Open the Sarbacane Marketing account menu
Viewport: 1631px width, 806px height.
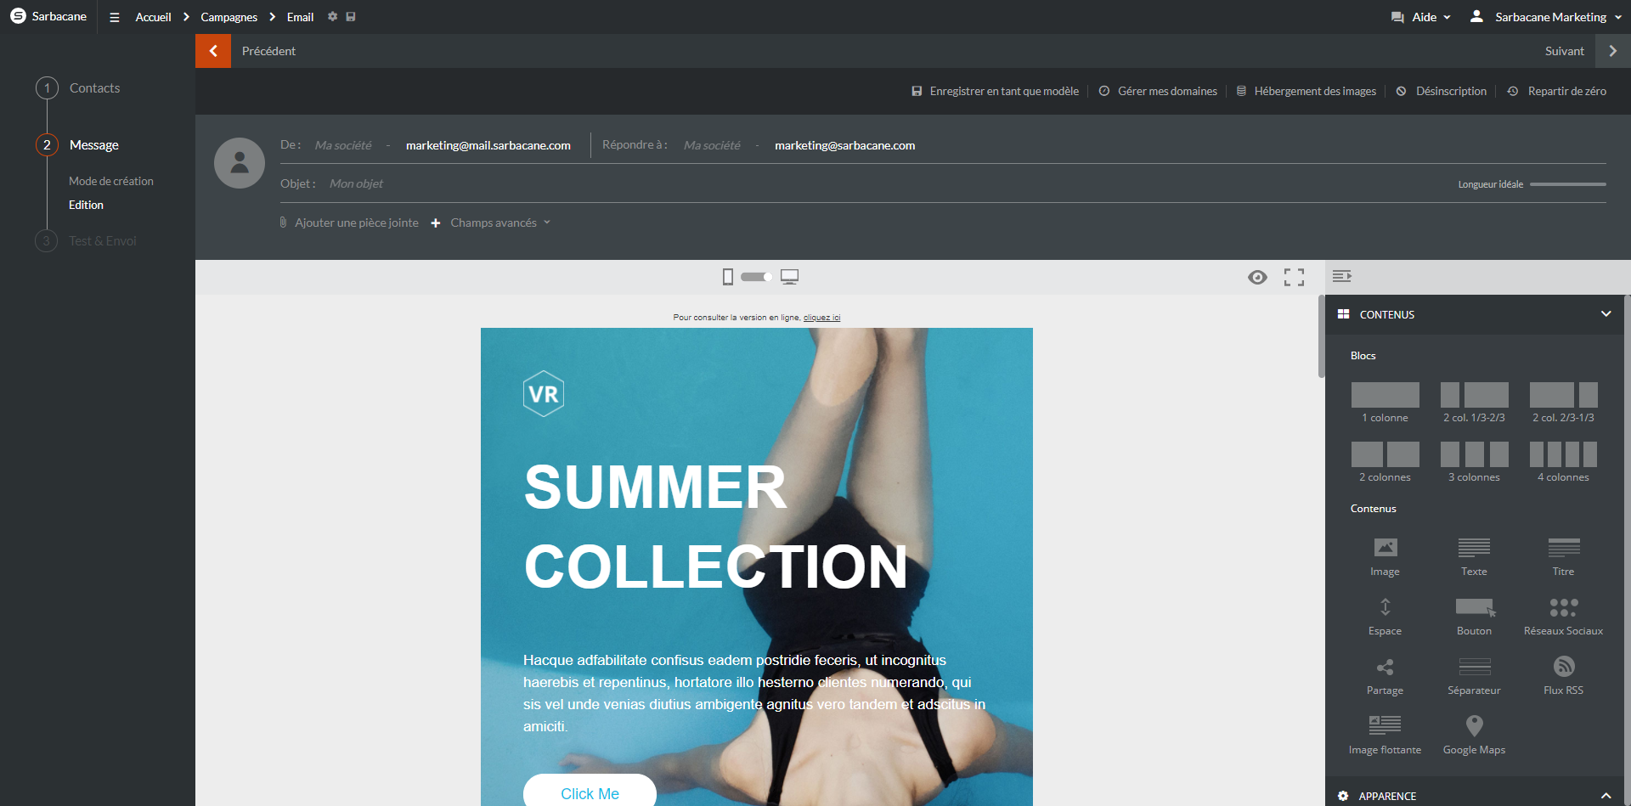(1546, 17)
